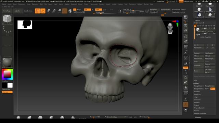
Task: Toggle Mrgb mode
Action: [x=79, y=10]
